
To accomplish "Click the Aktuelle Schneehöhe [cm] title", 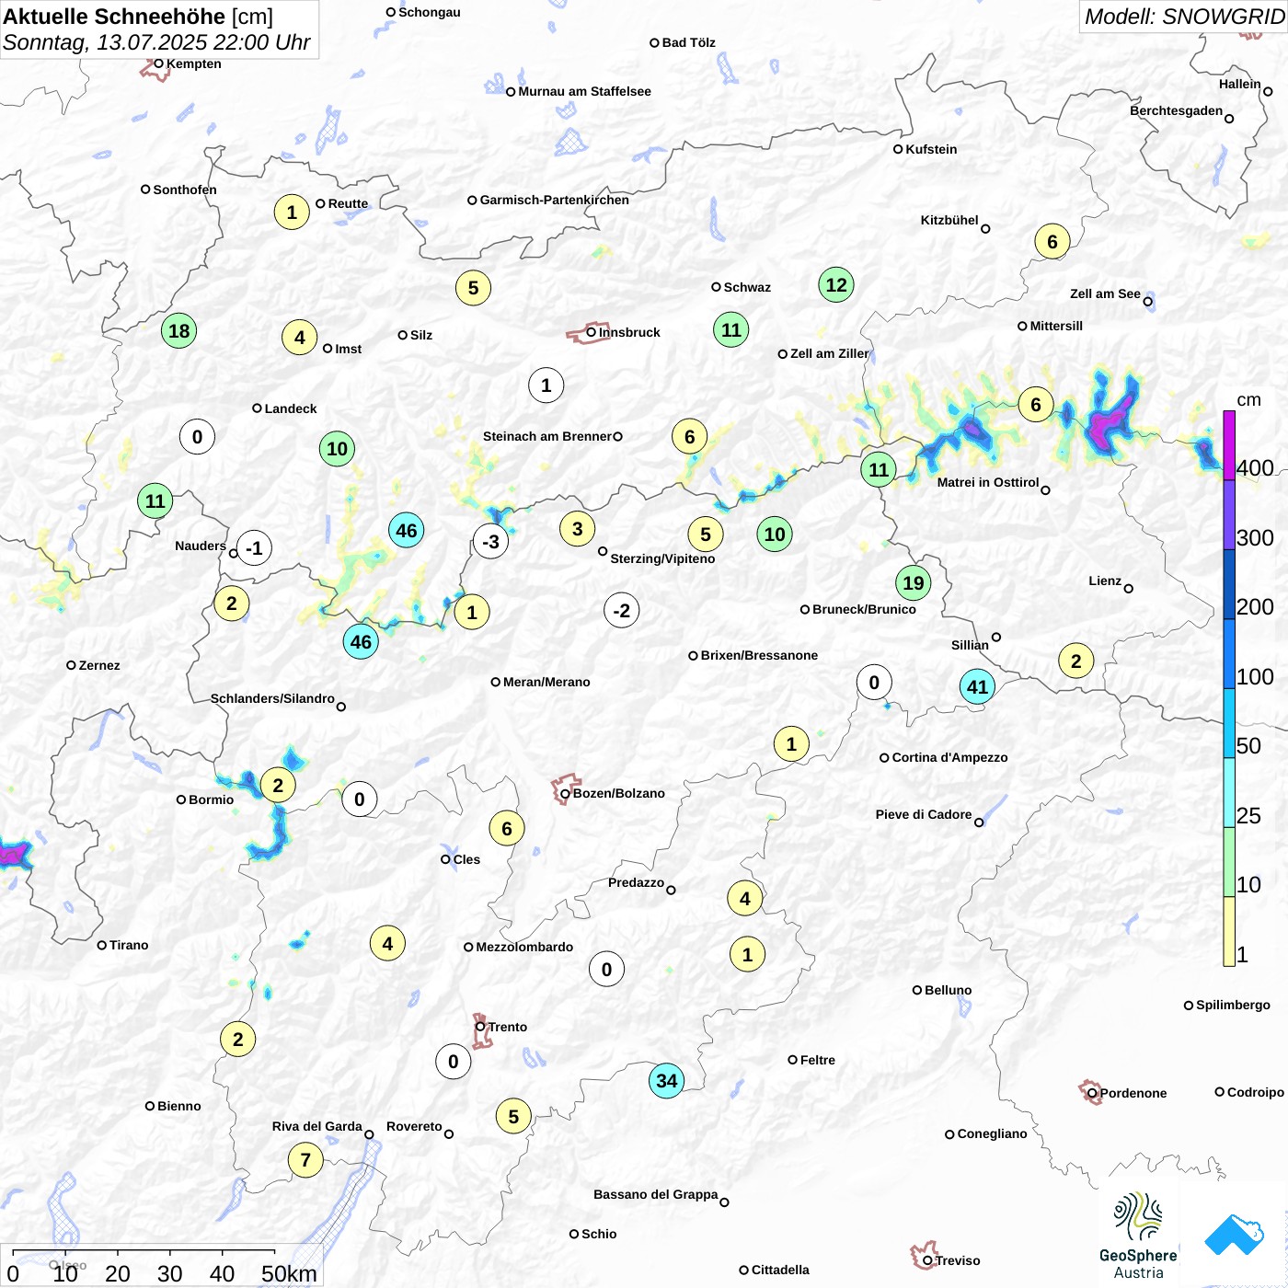I will pyautogui.click(x=138, y=17).
